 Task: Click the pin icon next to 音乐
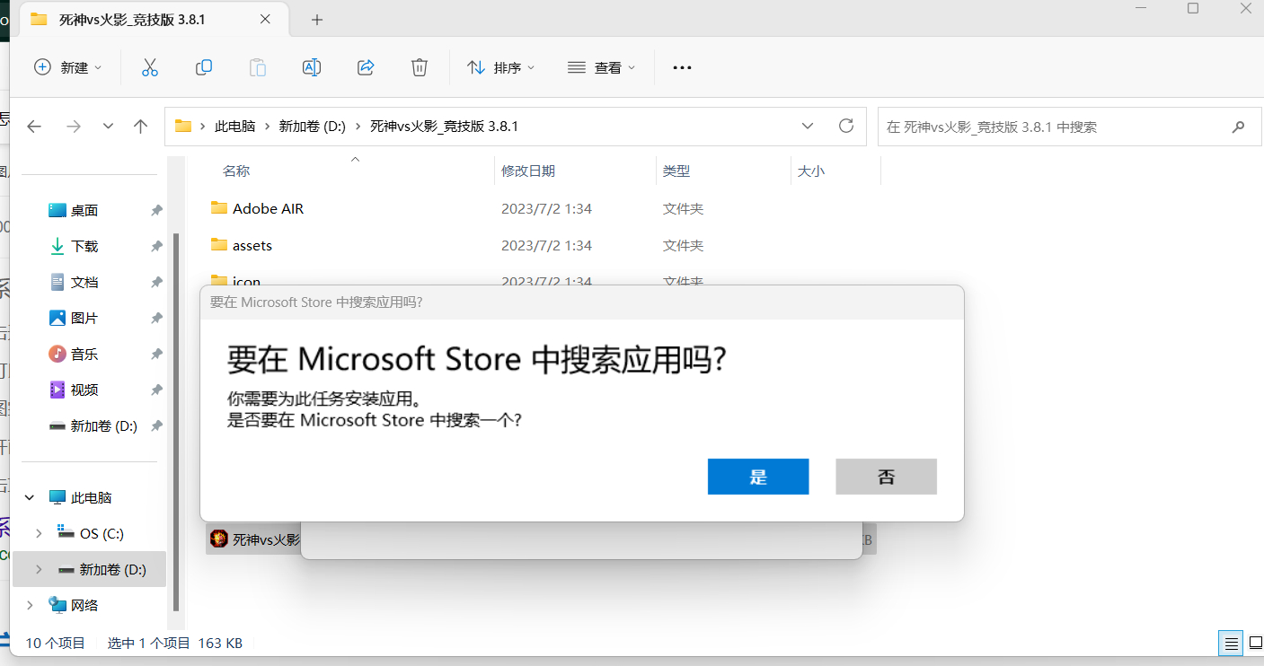point(156,354)
